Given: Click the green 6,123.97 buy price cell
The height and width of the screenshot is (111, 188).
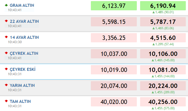Looking at the screenshot, I should point(114,6).
